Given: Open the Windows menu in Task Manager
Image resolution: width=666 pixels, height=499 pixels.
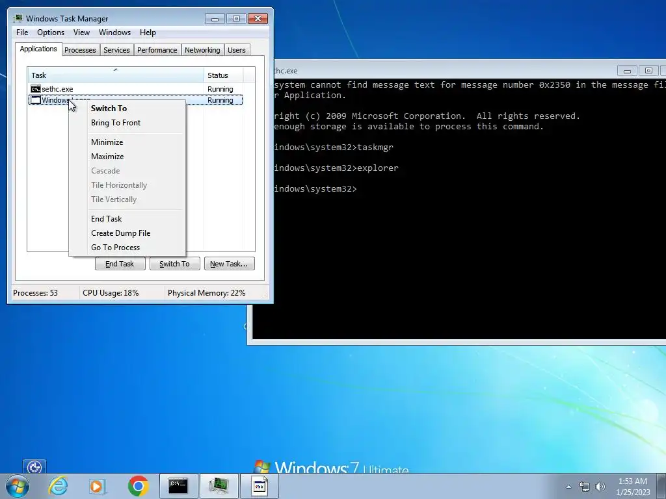Looking at the screenshot, I should pos(114,32).
